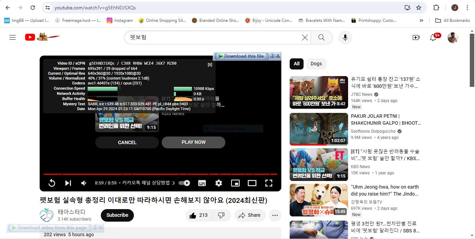Install app icon in address bar

[407, 8]
